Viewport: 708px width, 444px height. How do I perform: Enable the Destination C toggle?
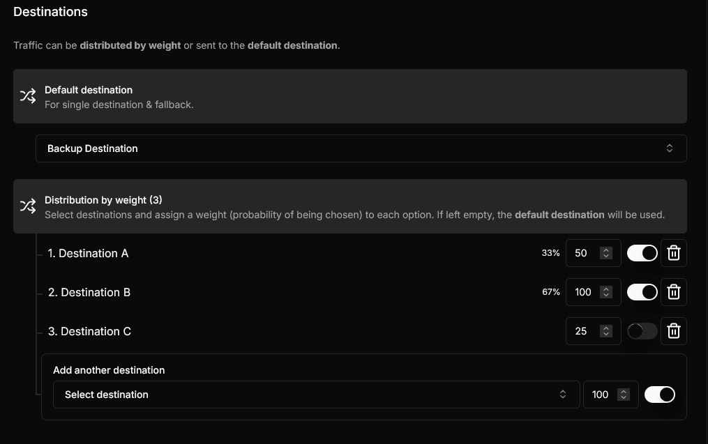click(642, 331)
